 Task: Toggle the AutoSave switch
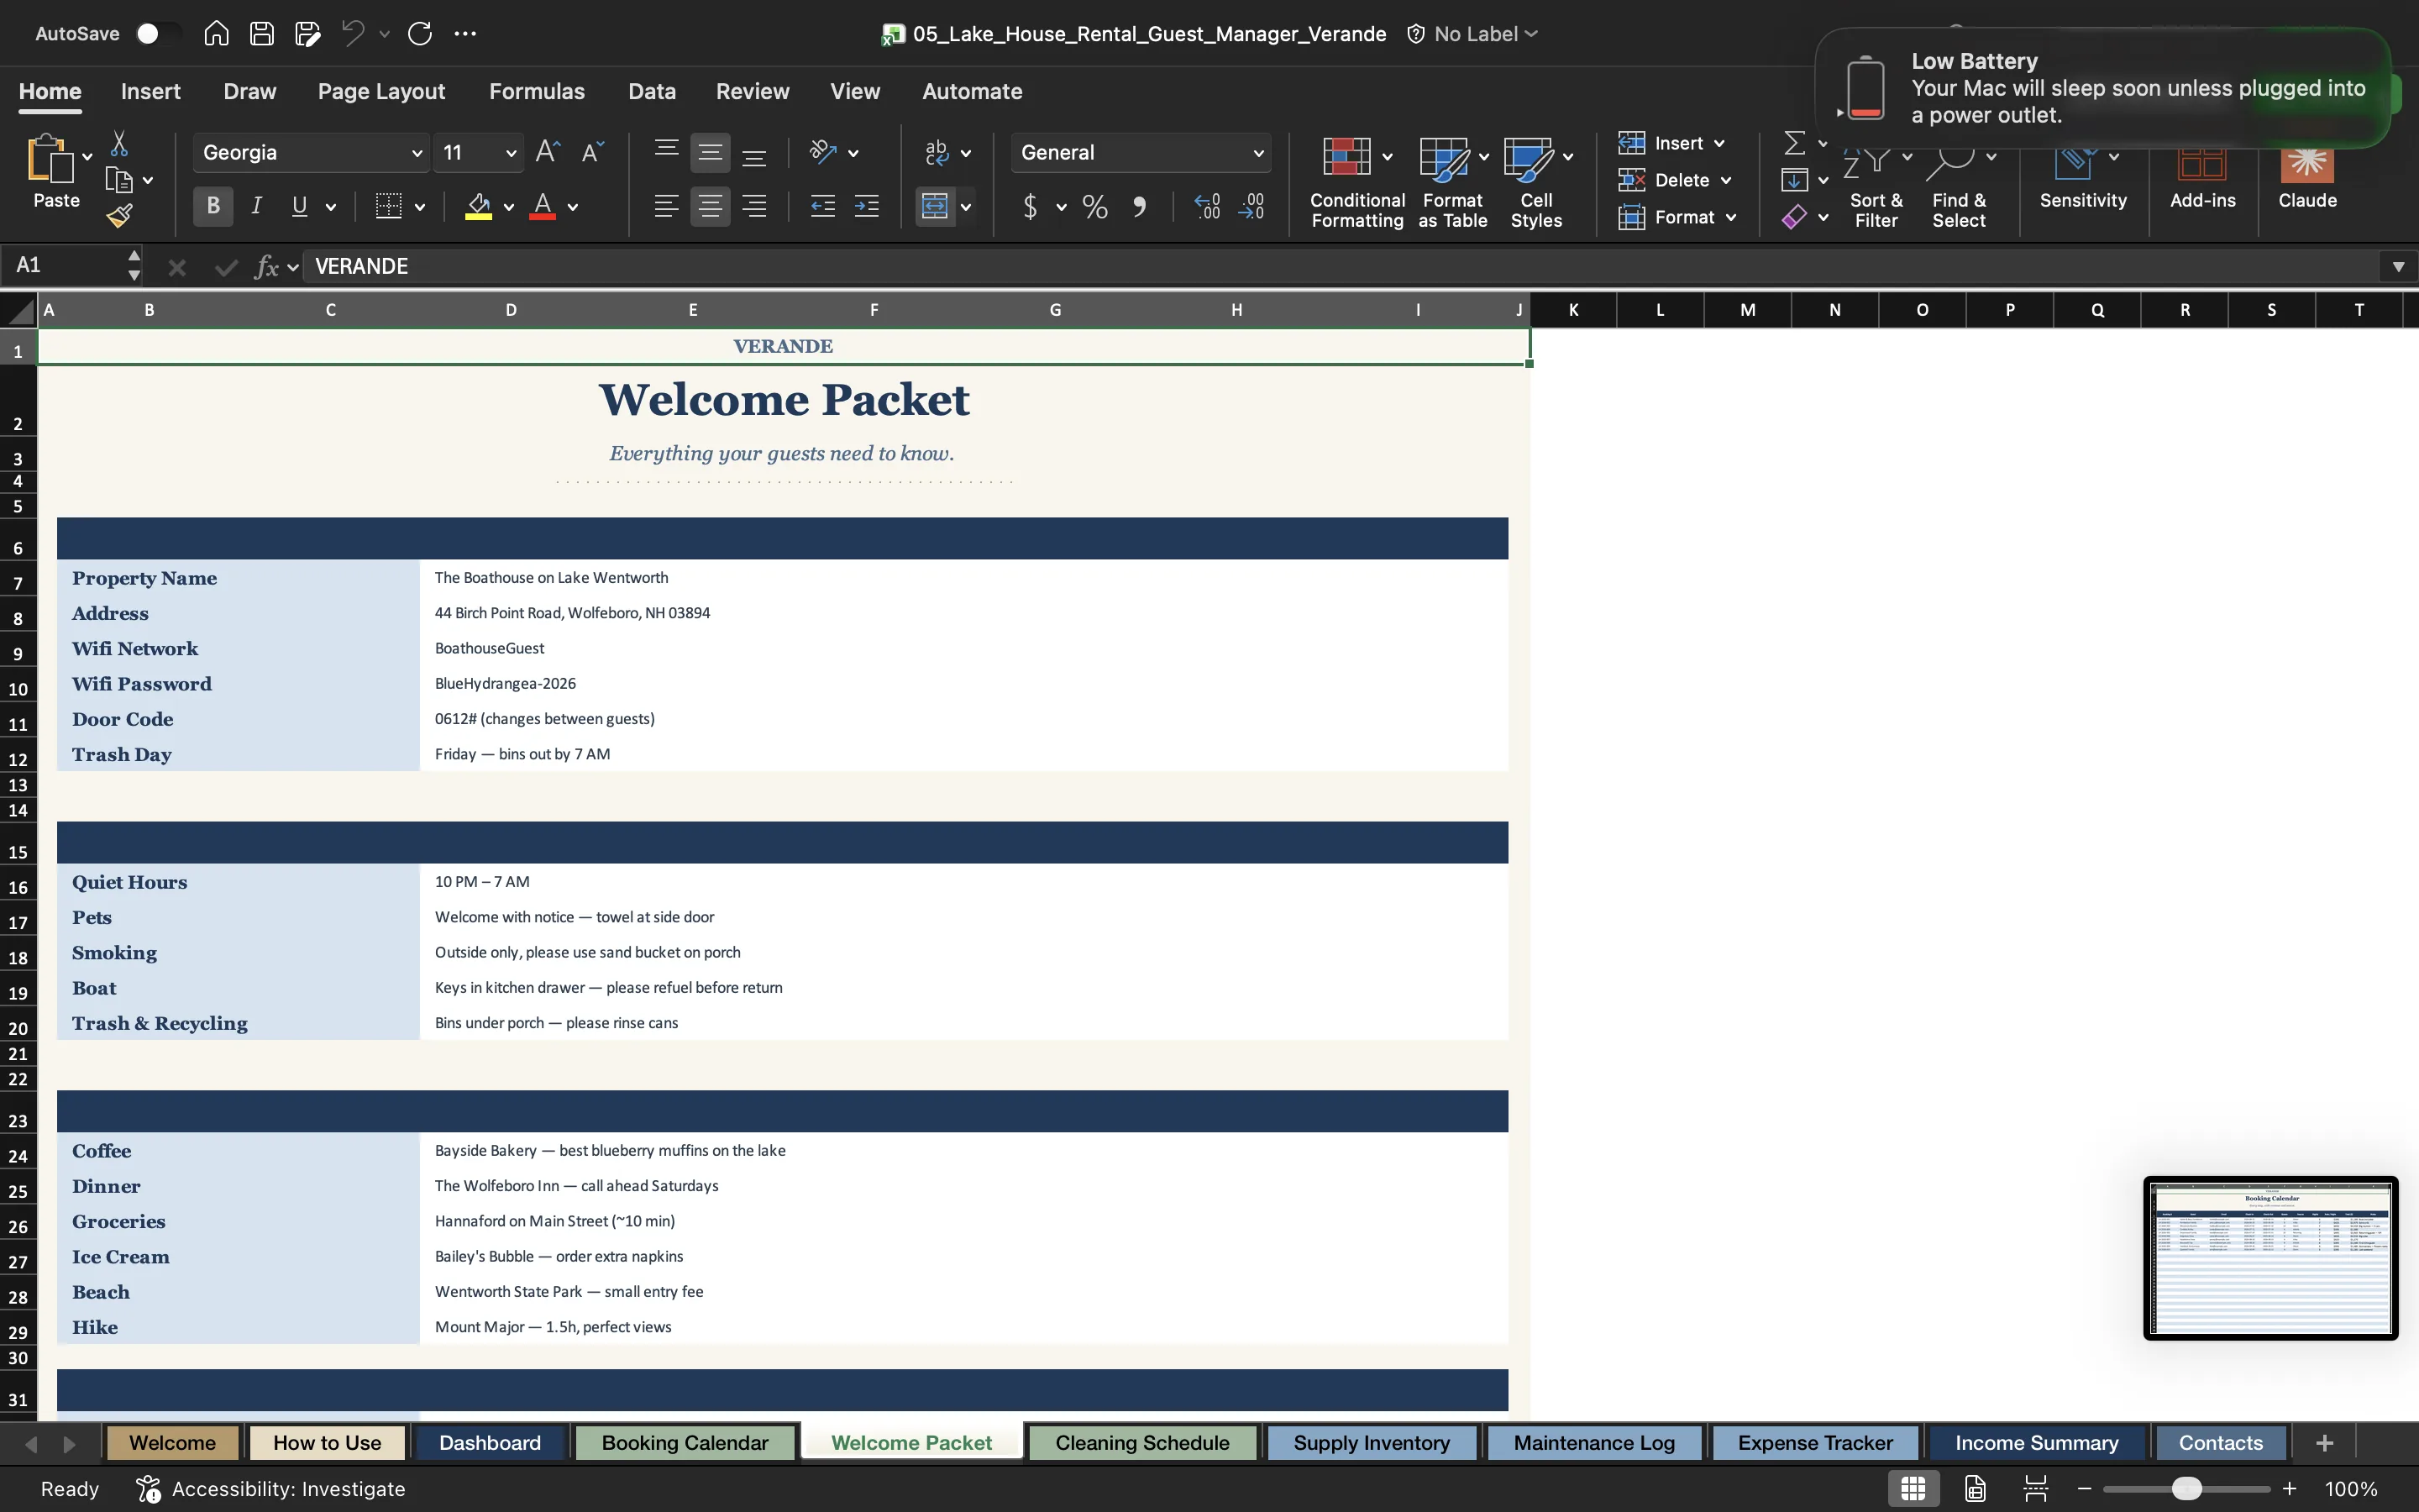coord(158,34)
